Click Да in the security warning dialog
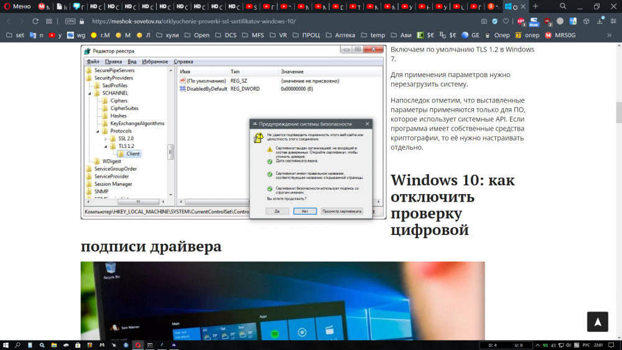Screen dimensions: 622x350 coord(277,211)
